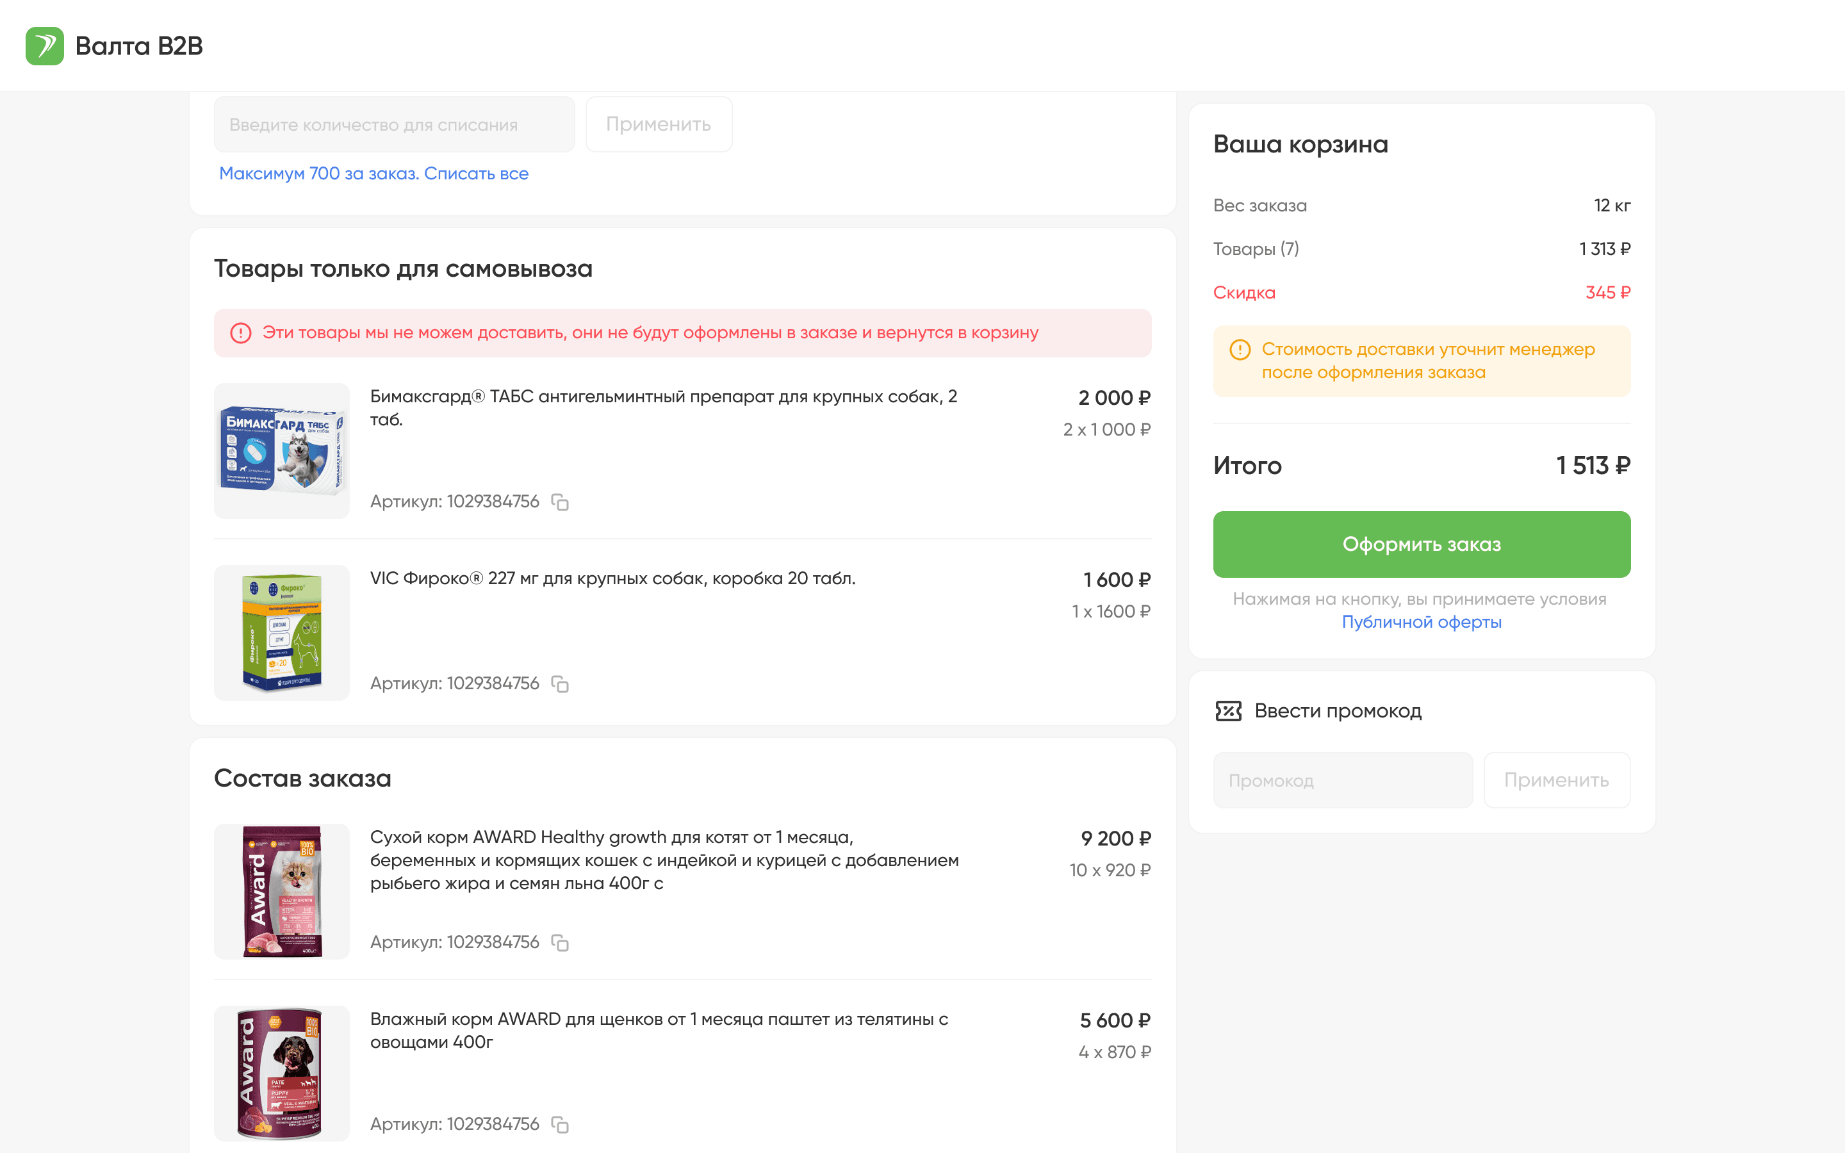Click the bonus quantity write-off input
This screenshot has width=1845, height=1153.
[x=394, y=124]
